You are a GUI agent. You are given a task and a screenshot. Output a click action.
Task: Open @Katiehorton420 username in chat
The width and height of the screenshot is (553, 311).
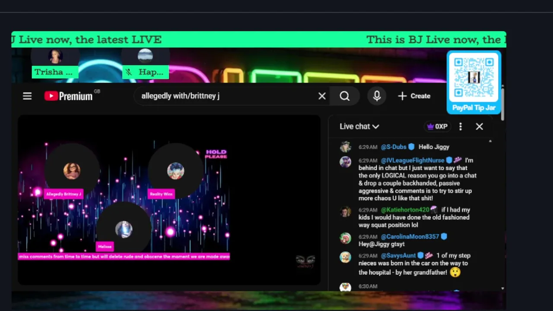[x=405, y=210]
